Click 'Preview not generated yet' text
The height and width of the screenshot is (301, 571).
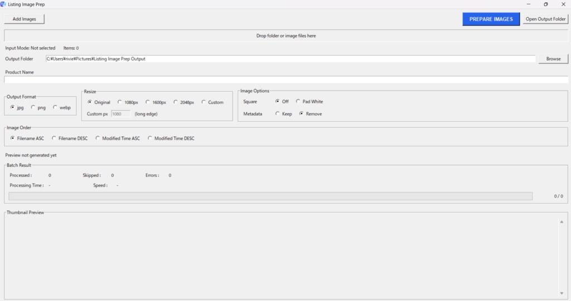point(31,155)
